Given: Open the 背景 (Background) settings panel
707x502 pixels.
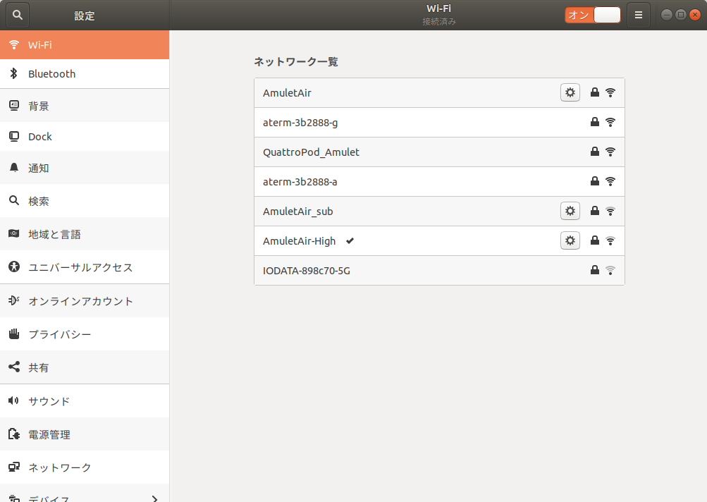Looking at the screenshot, I should click(85, 106).
